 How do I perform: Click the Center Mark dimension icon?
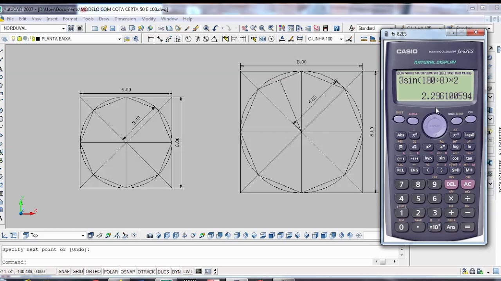[271, 39]
